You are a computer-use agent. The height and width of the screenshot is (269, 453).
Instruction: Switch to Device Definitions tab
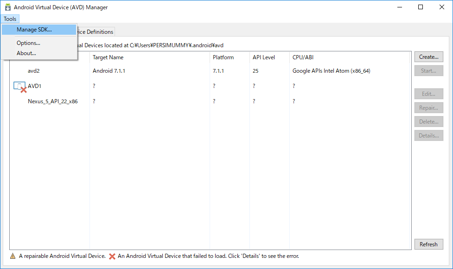coord(96,32)
